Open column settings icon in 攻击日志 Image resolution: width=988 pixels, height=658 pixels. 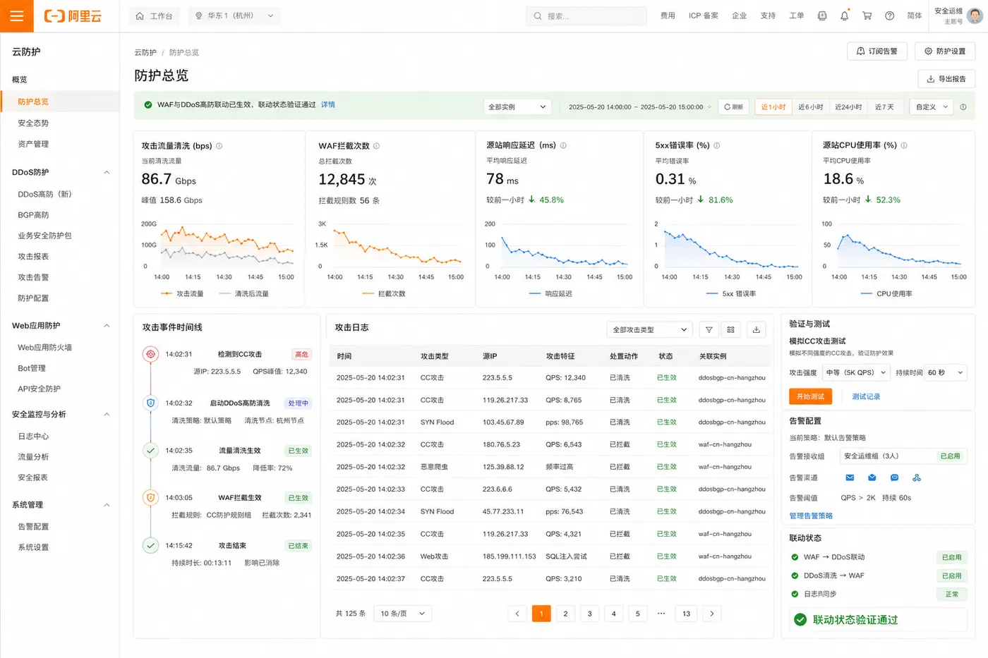tap(730, 329)
